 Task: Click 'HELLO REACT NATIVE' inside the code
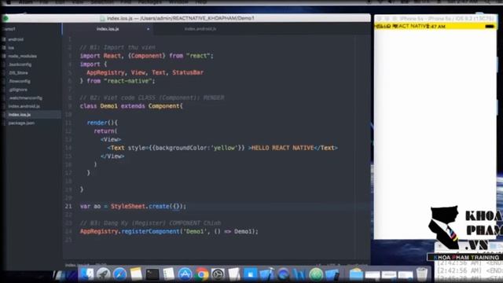tap(283, 148)
